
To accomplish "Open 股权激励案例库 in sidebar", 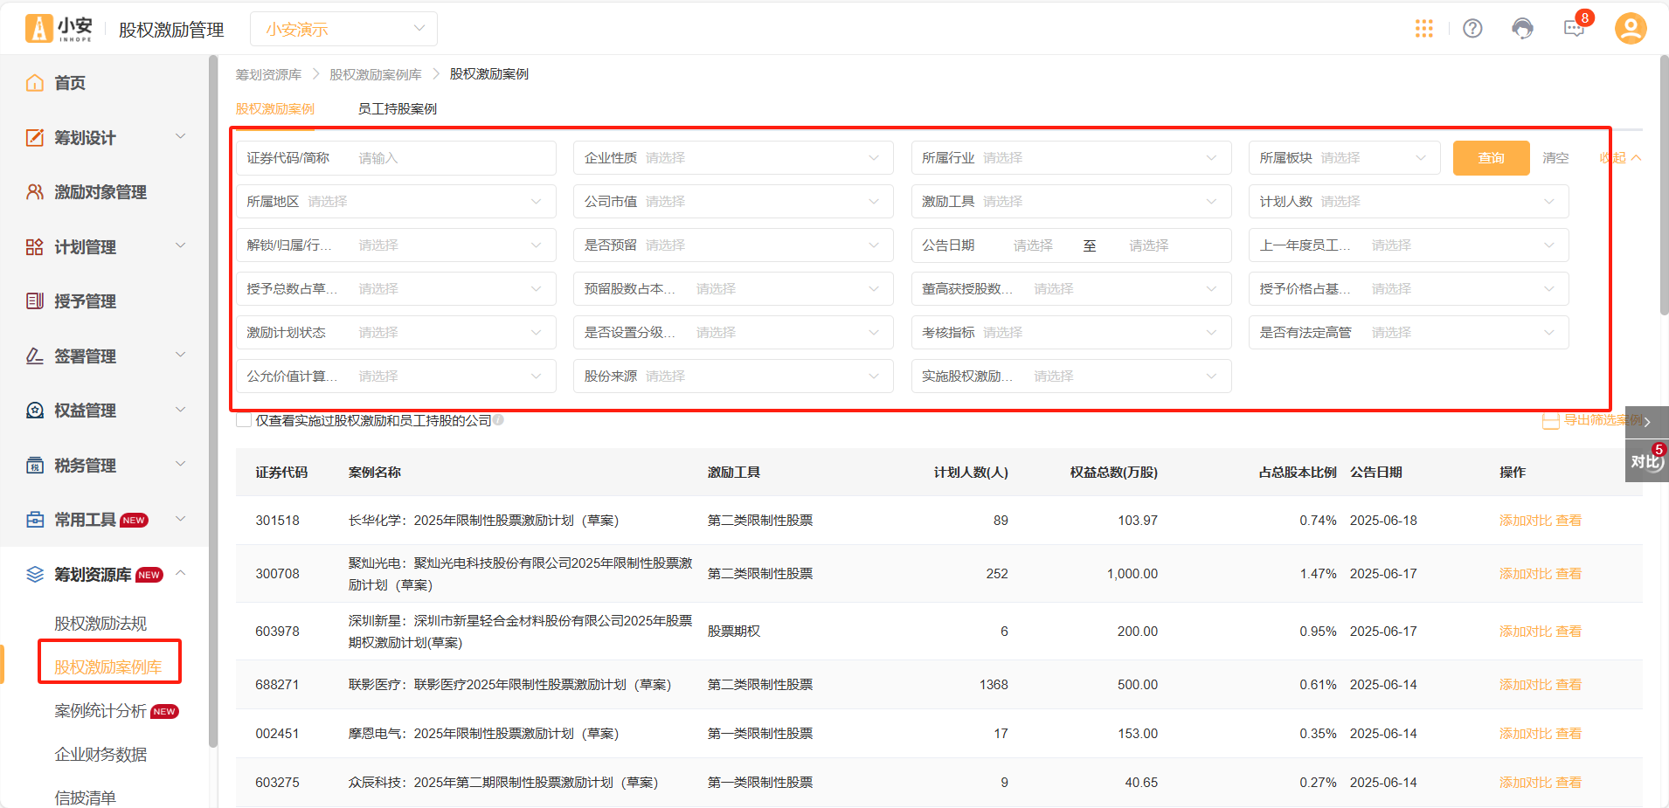I will point(108,667).
